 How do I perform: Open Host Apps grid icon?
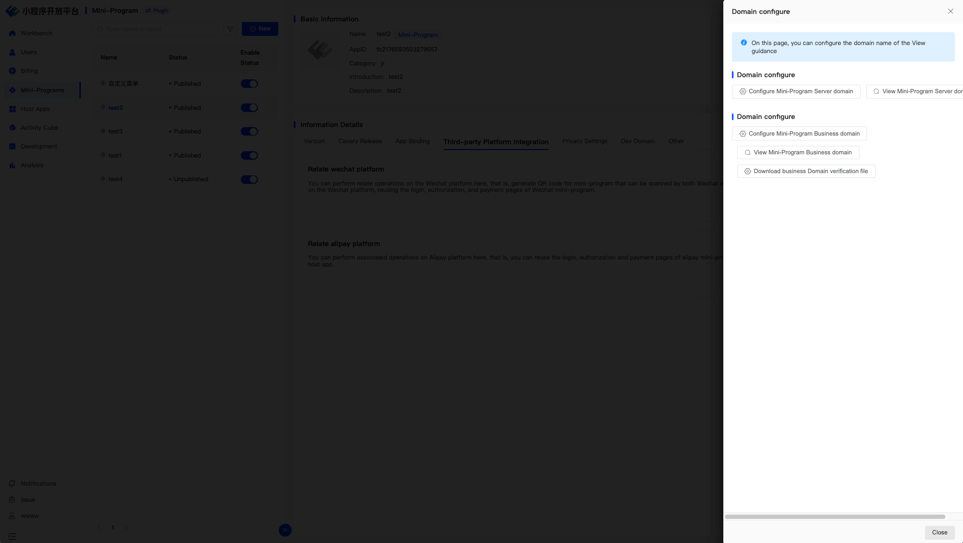click(x=12, y=109)
